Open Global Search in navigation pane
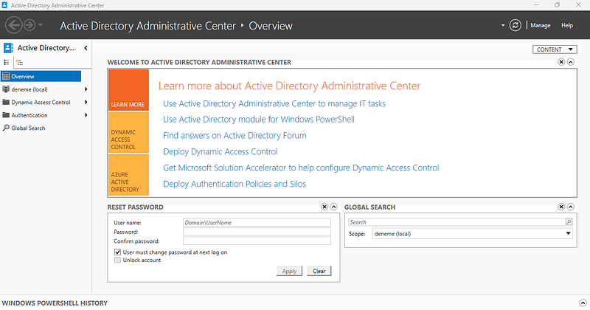The height and width of the screenshot is (310, 590). tap(28, 128)
